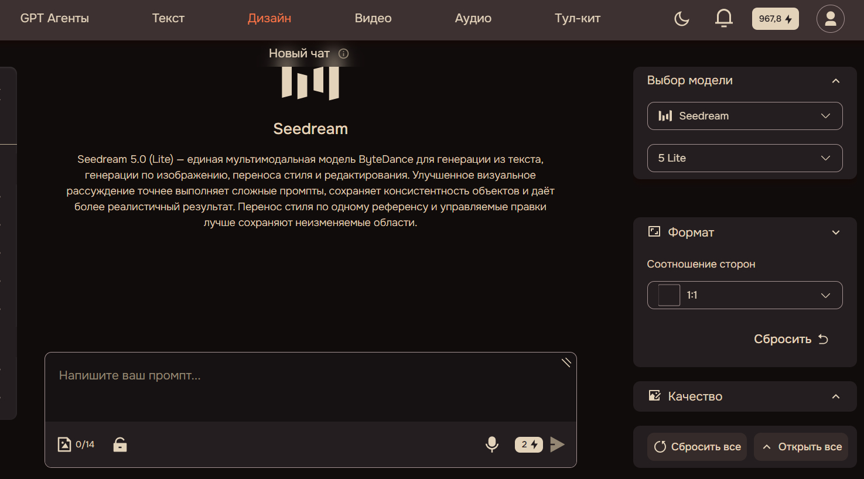
Task: Click Сбросить все button
Action: (x=697, y=447)
